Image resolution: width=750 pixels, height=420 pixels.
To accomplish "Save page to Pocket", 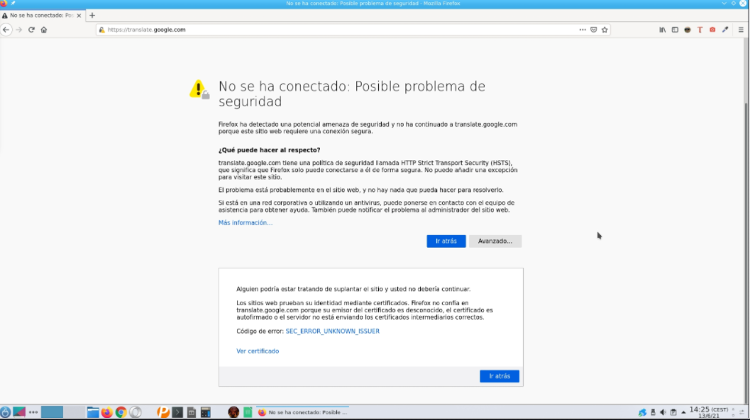I will click(594, 30).
